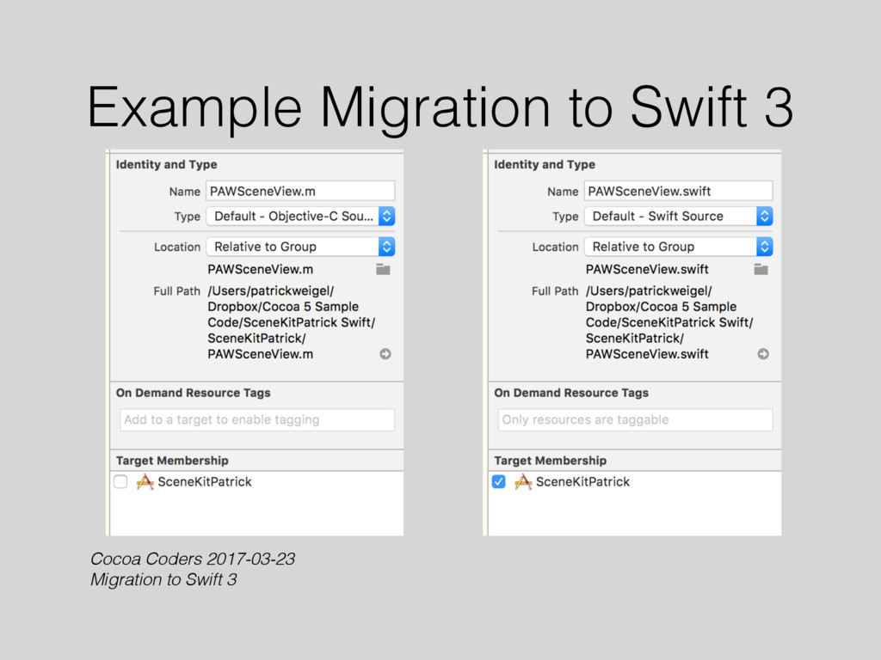Click SceneKitPatrick label in left panel
The height and width of the screenshot is (660, 881).
coord(205,481)
